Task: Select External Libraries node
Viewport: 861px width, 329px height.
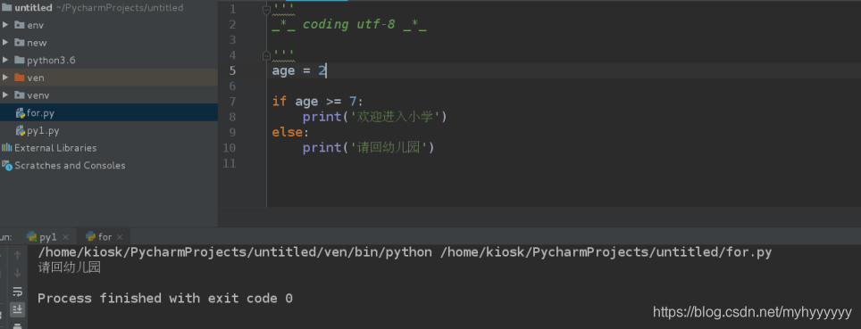Action: pyautogui.click(x=54, y=148)
